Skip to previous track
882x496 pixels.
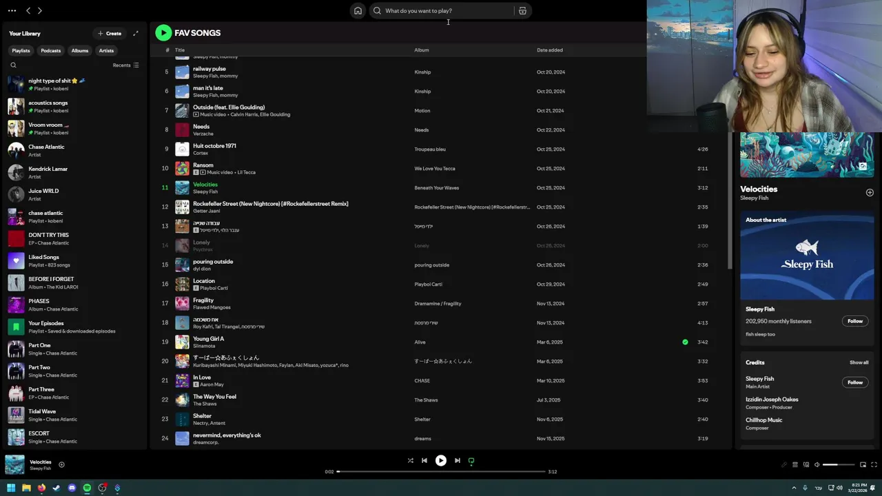424,460
